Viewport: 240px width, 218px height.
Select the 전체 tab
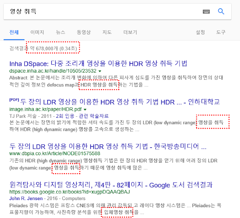[14, 32]
